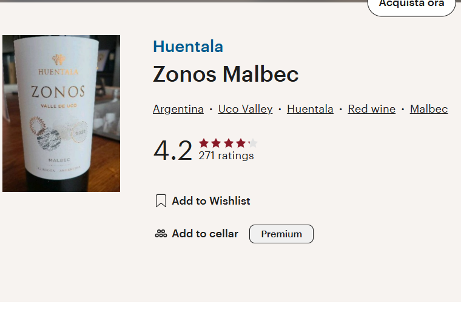This screenshot has width=461, height=316.
Task: Click the Zonos Malbec wine title
Action: [226, 74]
